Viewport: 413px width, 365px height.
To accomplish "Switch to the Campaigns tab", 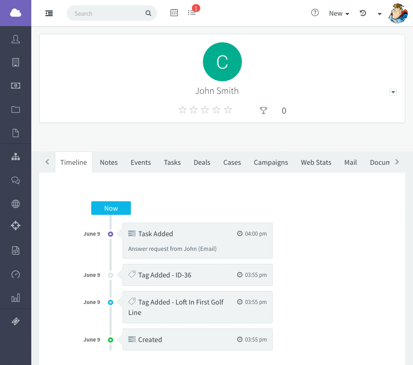I will 271,162.
